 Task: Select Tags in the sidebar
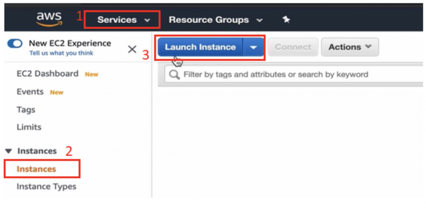[26, 110]
